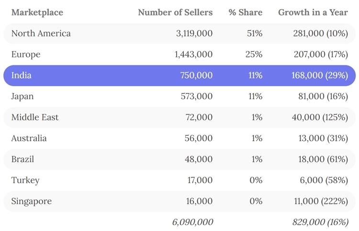Select the Japan marketplace cell
The height and width of the screenshot is (231, 359).
[x=23, y=96]
